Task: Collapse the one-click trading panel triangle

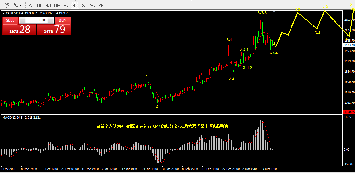Action: 3,13
